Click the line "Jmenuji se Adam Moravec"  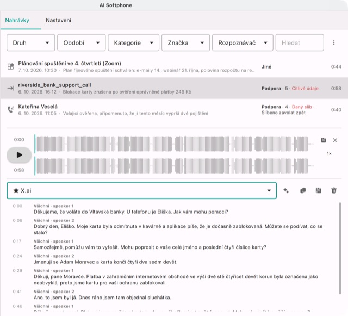[105, 262]
